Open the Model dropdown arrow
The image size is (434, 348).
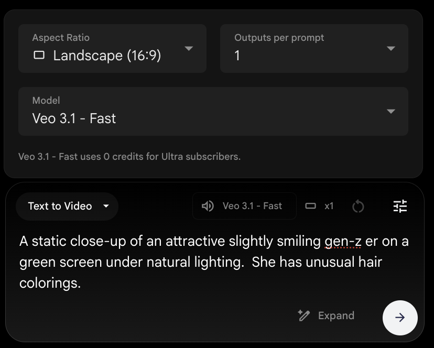tap(390, 111)
